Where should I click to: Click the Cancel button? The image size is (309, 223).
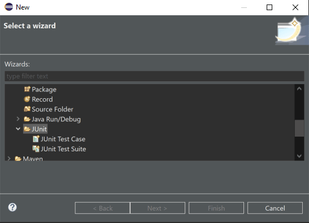point(275,208)
